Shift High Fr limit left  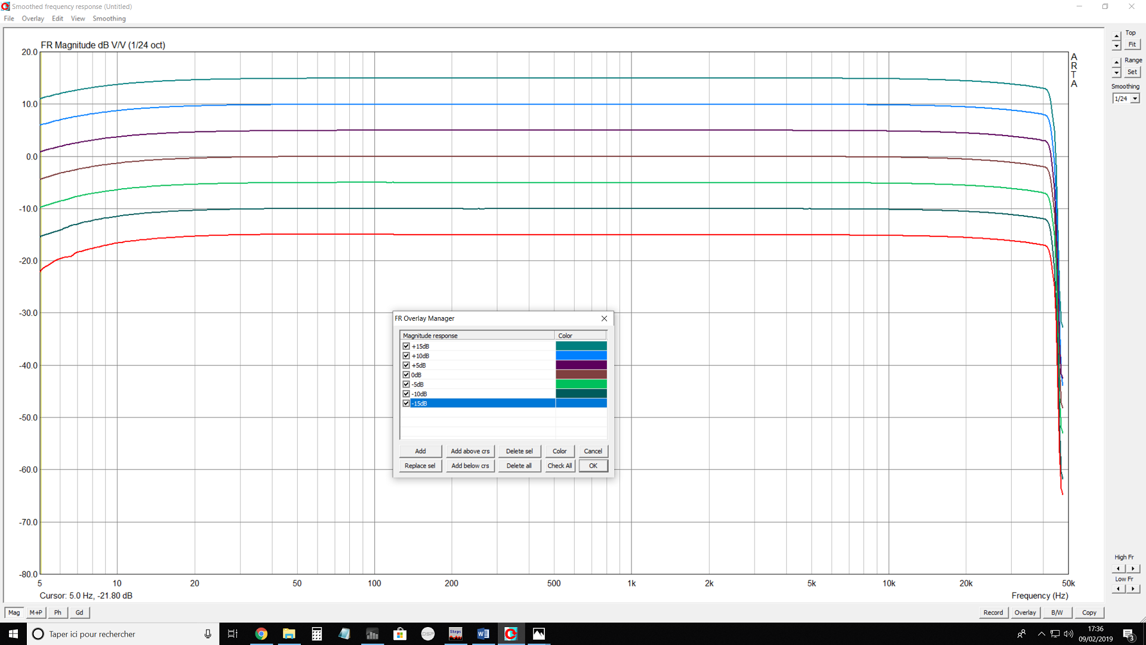pos(1119,569)
